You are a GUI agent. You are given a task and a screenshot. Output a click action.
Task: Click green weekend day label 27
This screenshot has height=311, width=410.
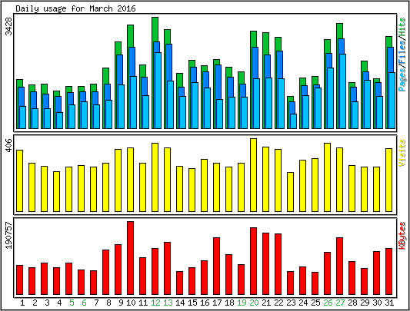coord(340,303)
